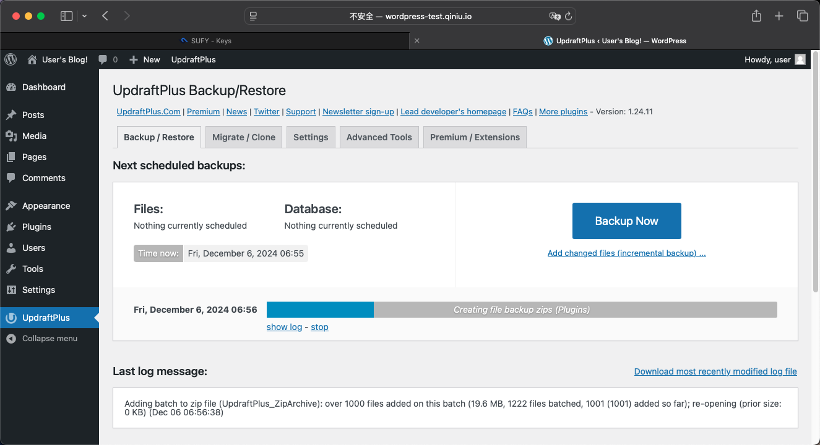The height and width of the screenshot is (445, 820).
Task: Open Settings in the left sidebar
Action: [50, 290]
